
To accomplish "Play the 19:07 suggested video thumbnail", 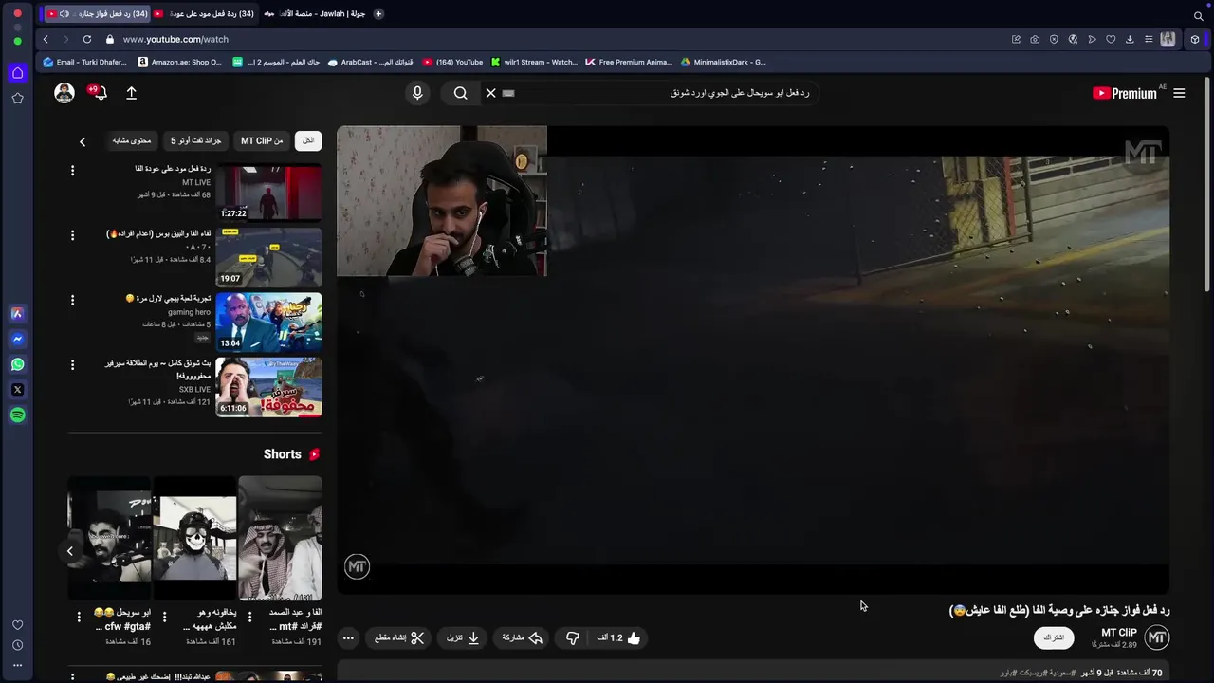I will [x=268, y=257].
